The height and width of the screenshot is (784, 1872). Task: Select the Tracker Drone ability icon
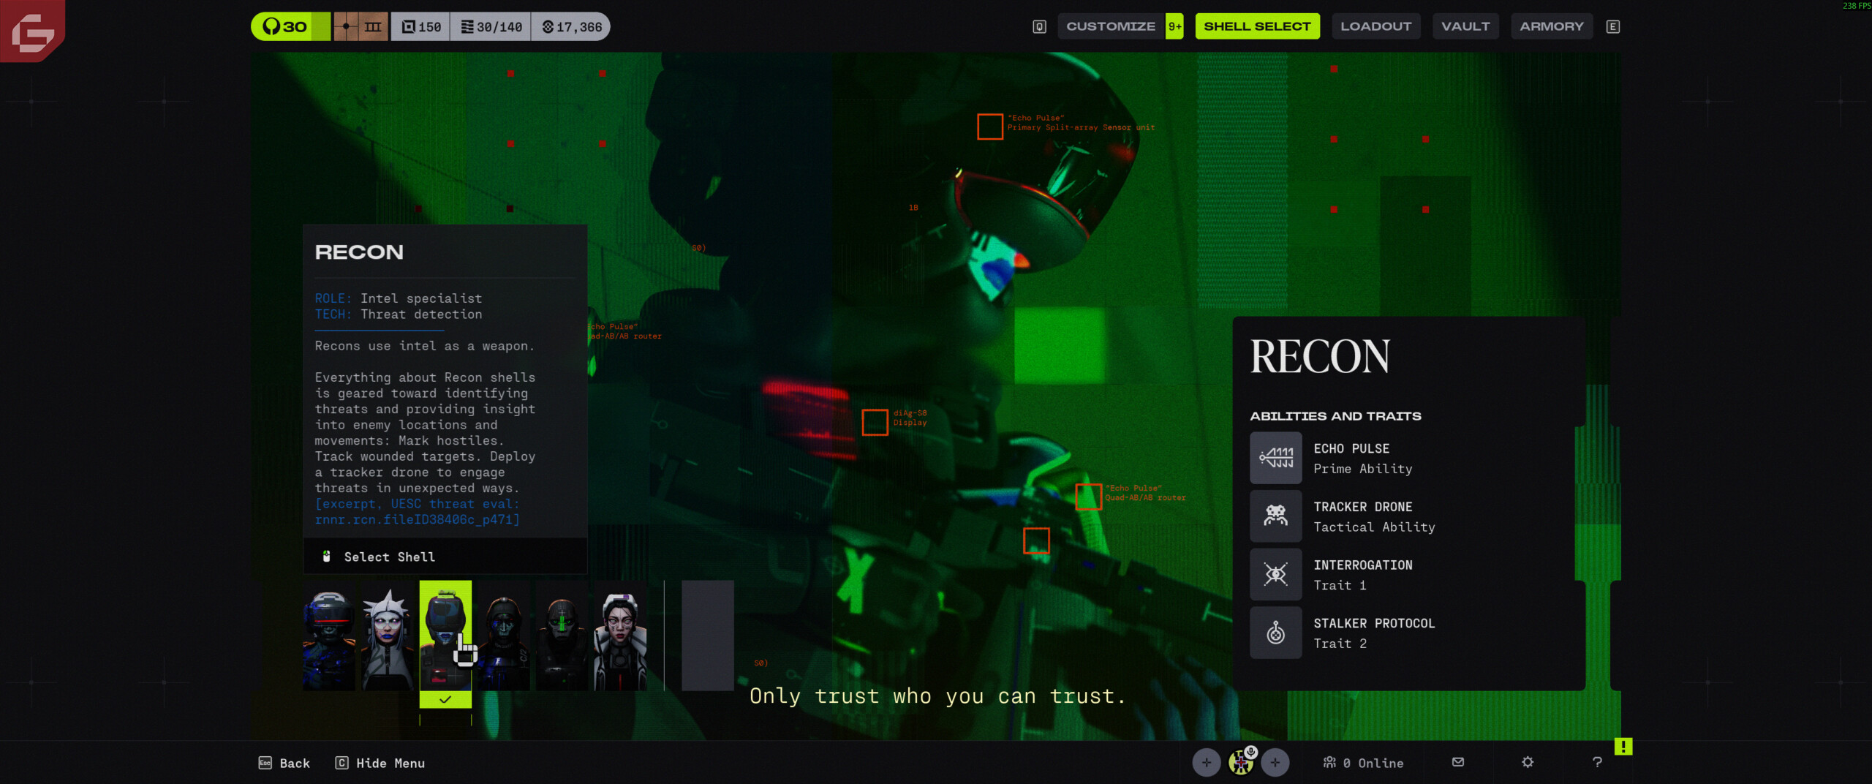pos(1275,516)
